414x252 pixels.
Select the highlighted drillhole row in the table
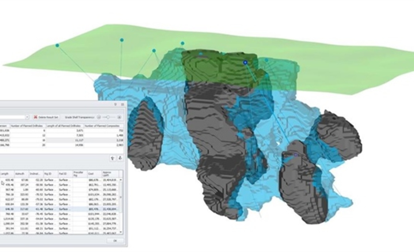tap(58, 209)
